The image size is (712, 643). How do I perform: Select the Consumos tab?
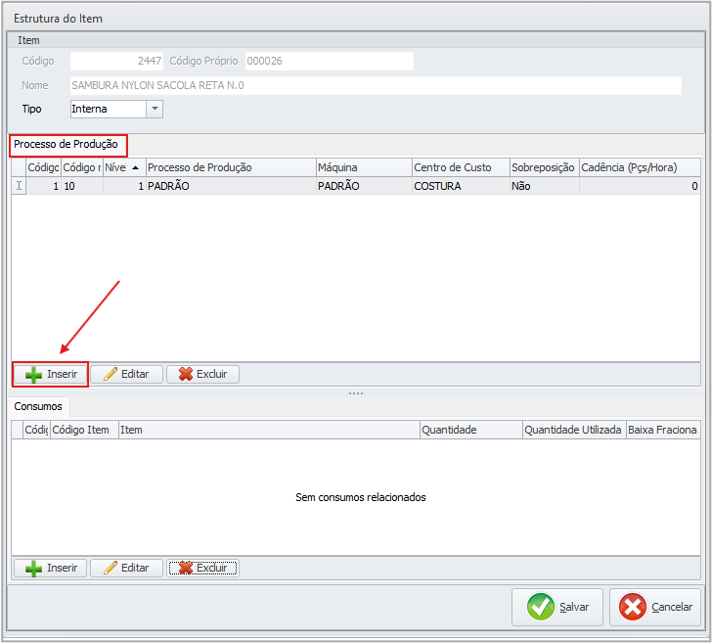pyautogui.click(x=38, y=405)
